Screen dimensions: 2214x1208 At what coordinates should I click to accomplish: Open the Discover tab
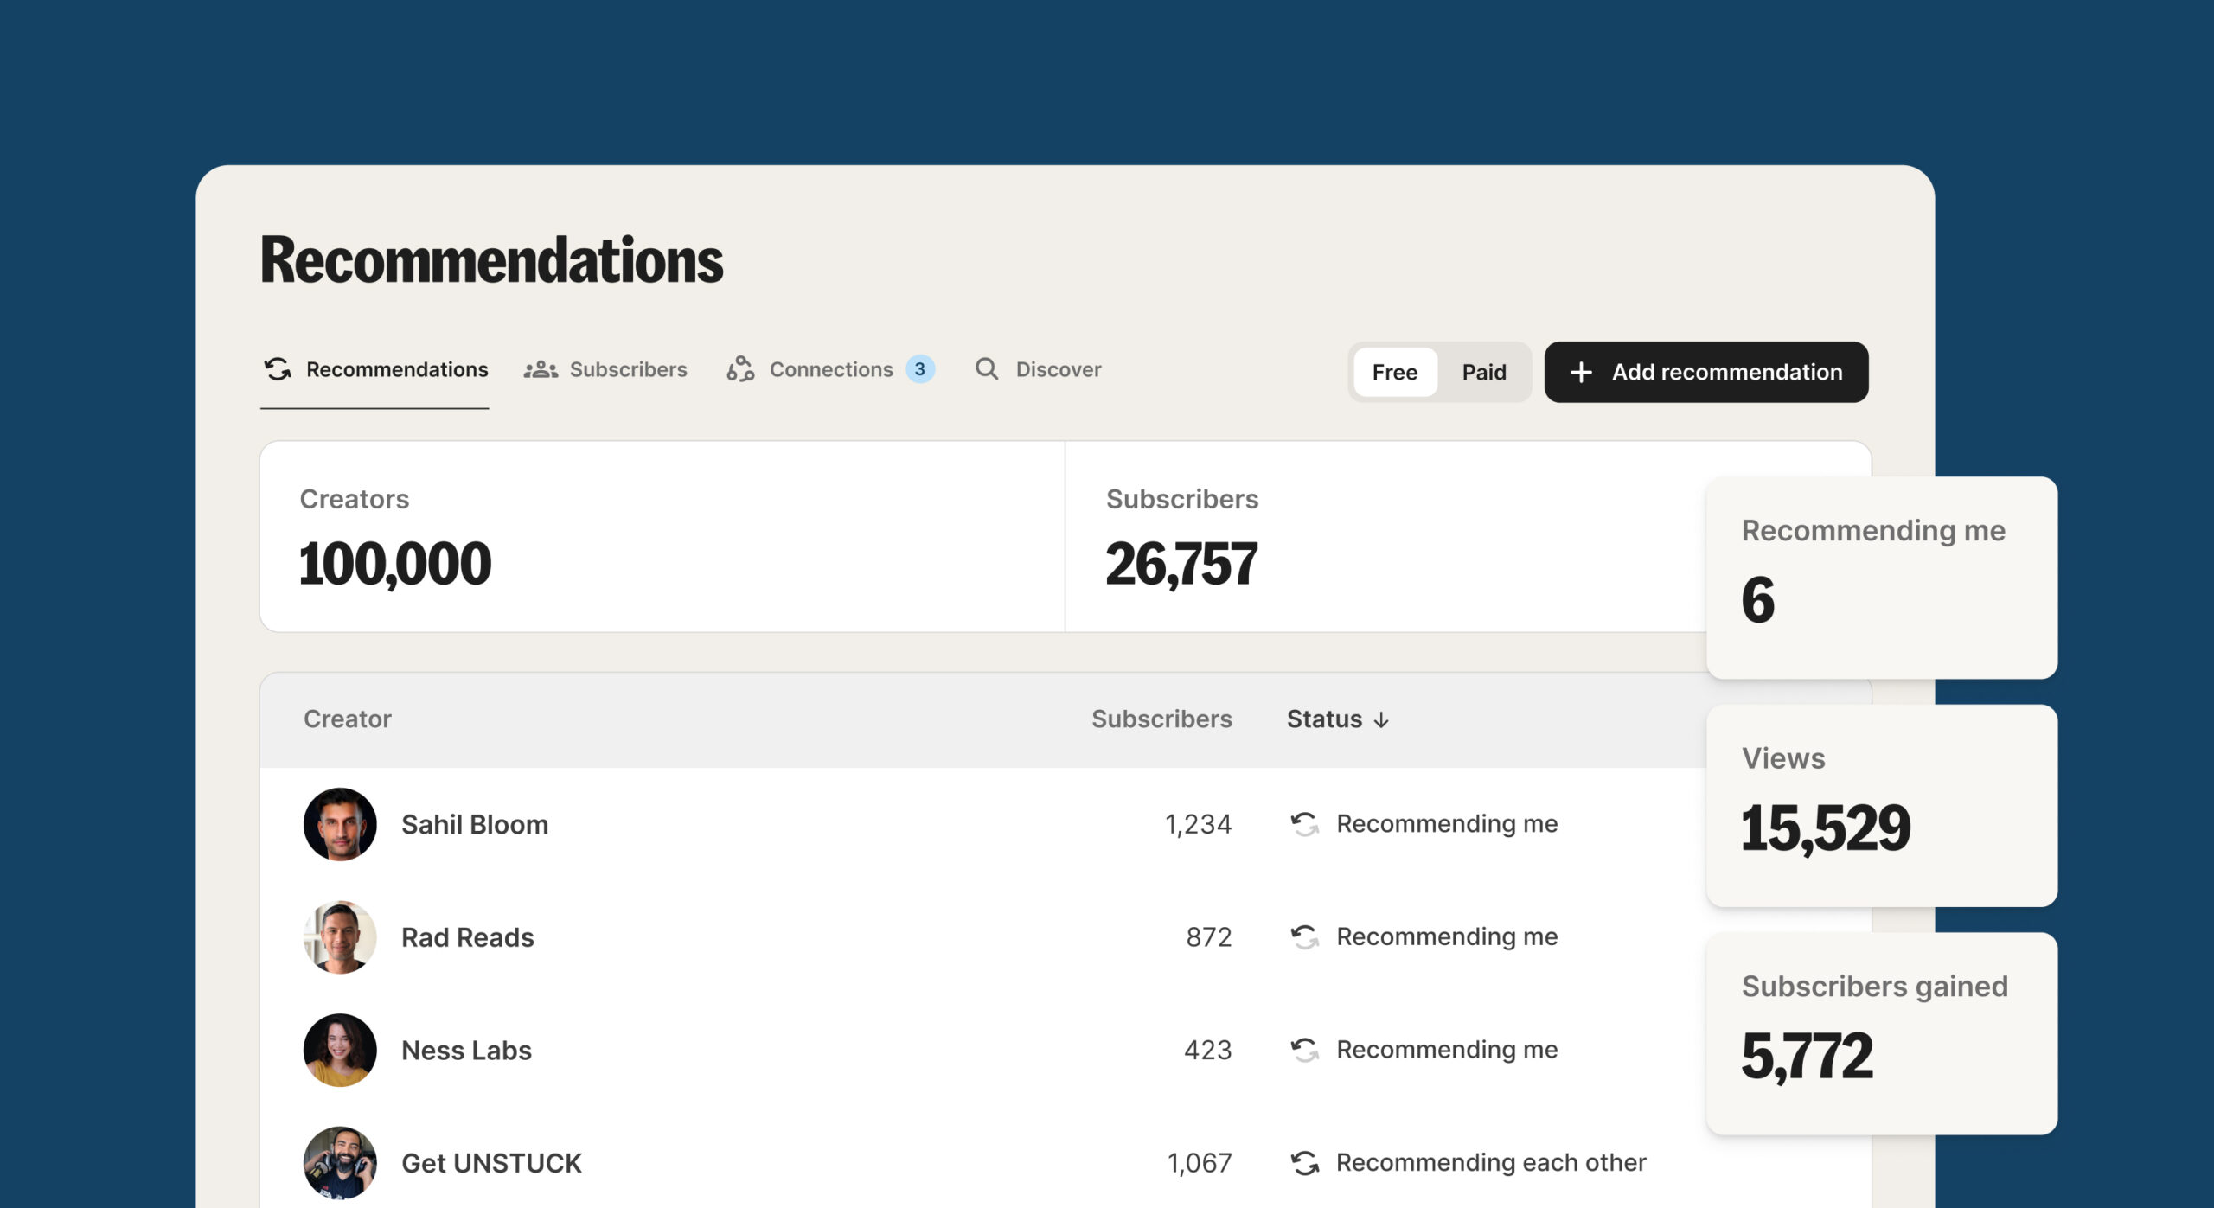tap(1039, 370)
